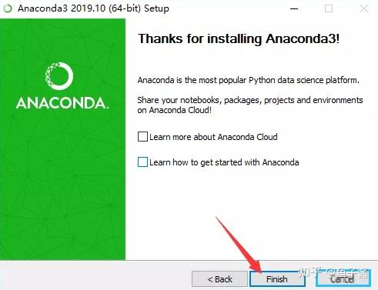Click the "Learn how to get started with Anaconda" label

(224, 162)
